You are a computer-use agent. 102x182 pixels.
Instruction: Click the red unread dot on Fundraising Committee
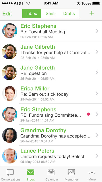tap(88, 114)
